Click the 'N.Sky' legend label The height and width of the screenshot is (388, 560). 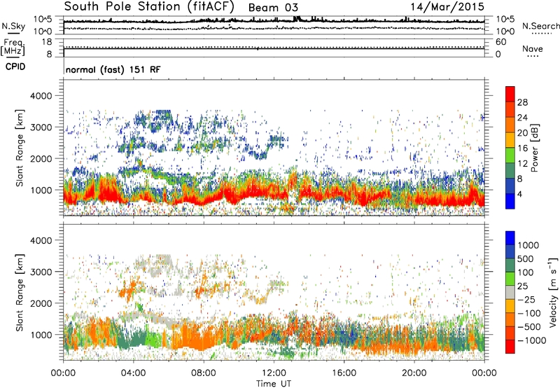(13, 26)
